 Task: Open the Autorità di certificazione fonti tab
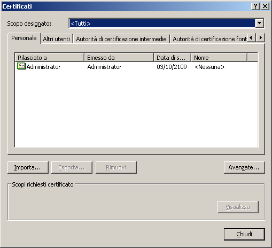pos(209,39)
